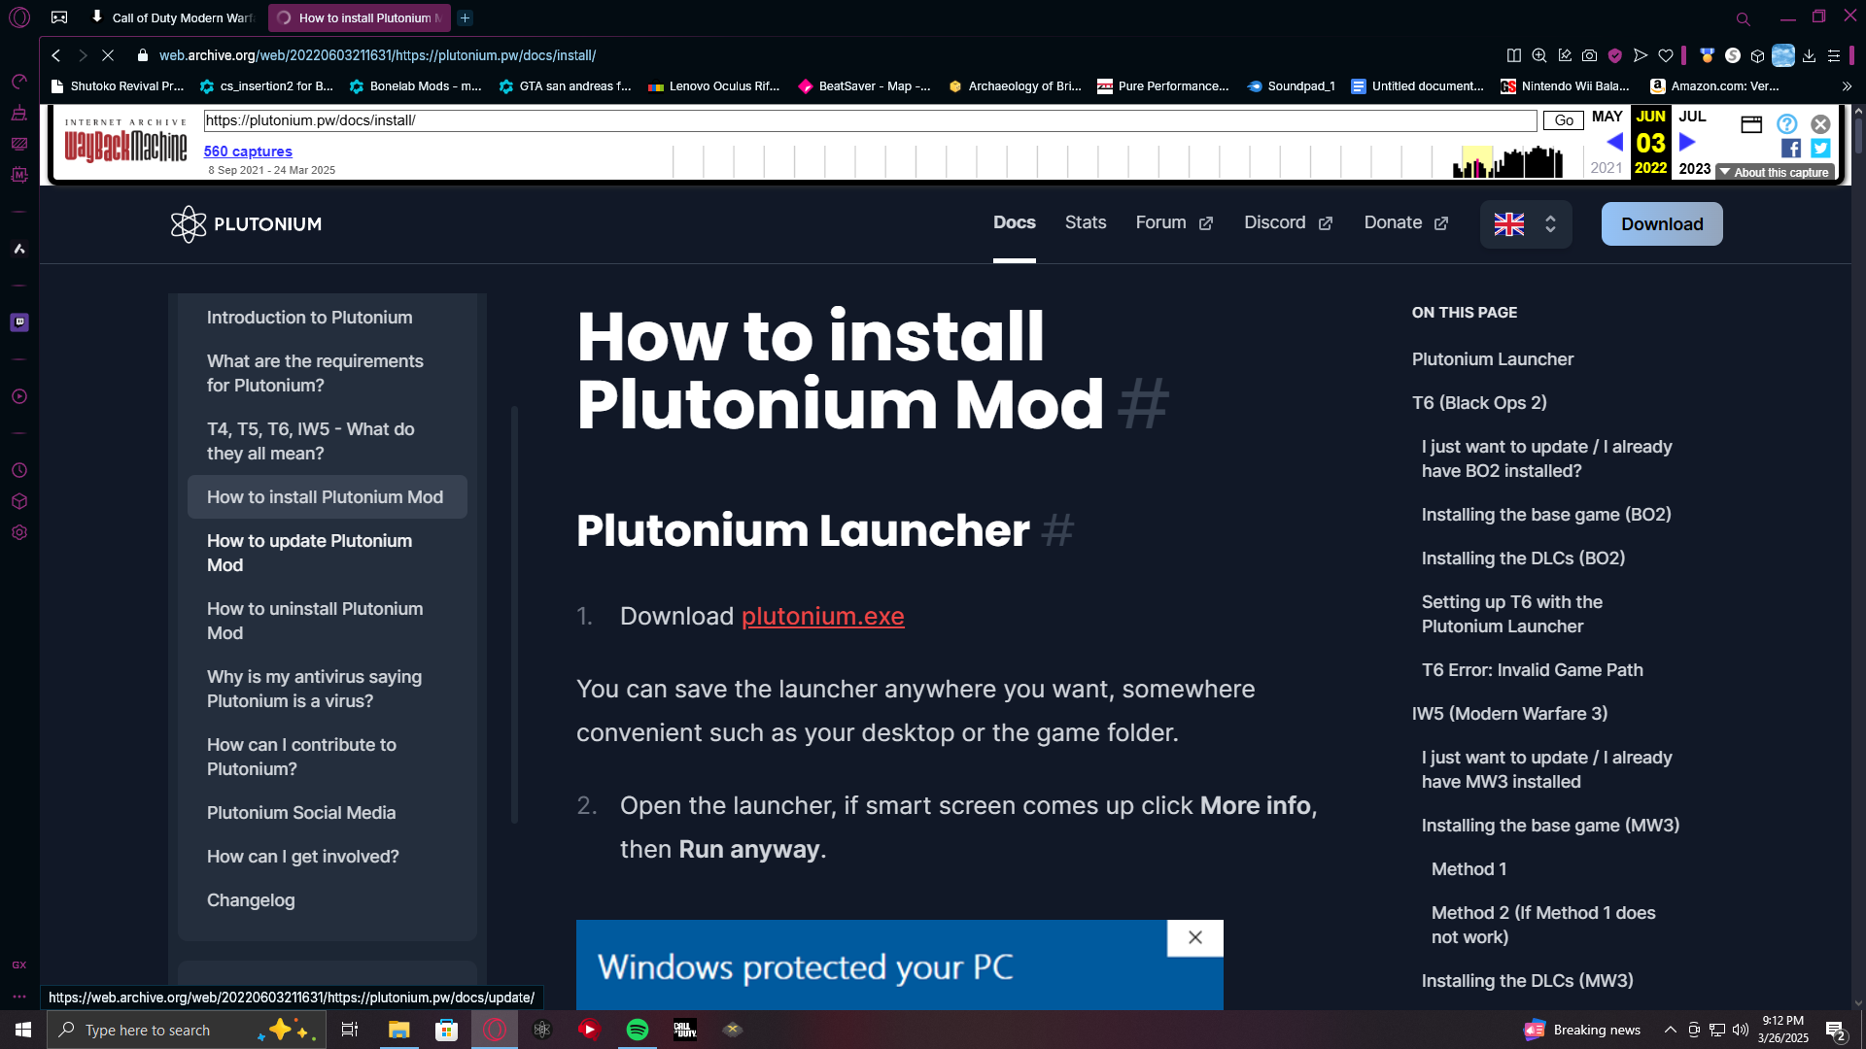This screenshot has height=1049, width=1866.
Task: Select the Changelog item in the docs sidebar
Action: coord(251,899)
